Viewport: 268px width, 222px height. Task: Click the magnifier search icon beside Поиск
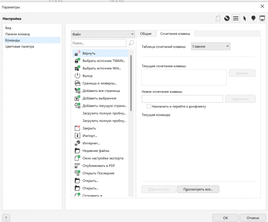pyautogui.click(x=131, y=43)
